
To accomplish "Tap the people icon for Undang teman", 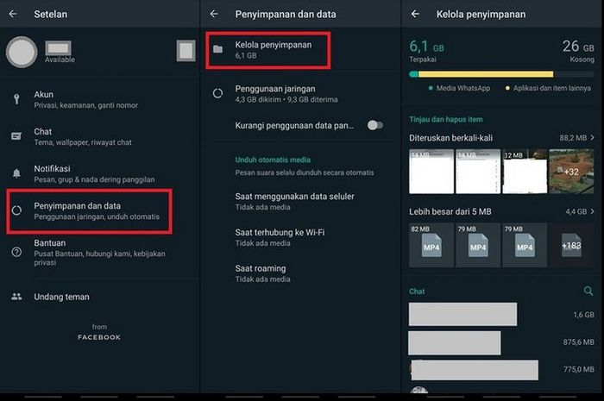I will tap(16, 297).
